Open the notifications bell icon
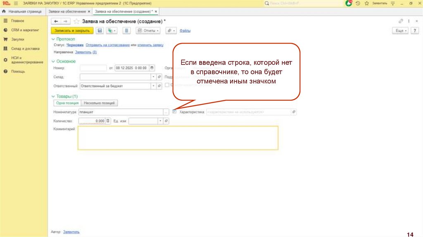 349,3
